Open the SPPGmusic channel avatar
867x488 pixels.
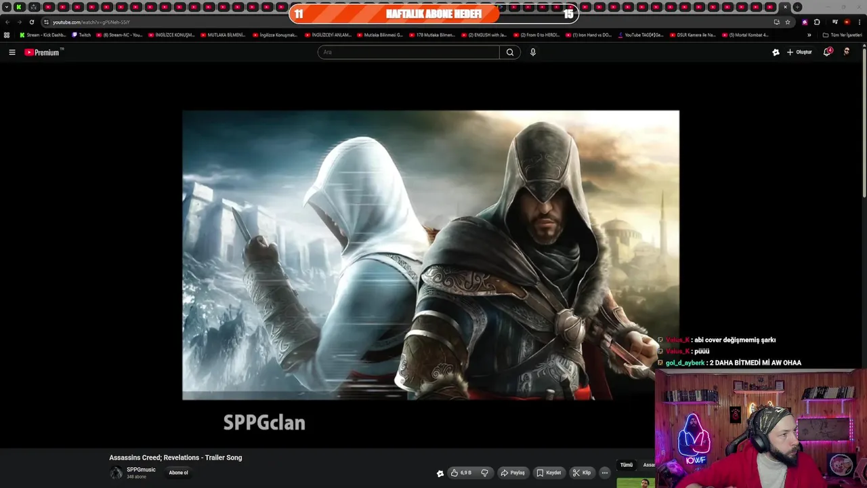pos(116,472)
